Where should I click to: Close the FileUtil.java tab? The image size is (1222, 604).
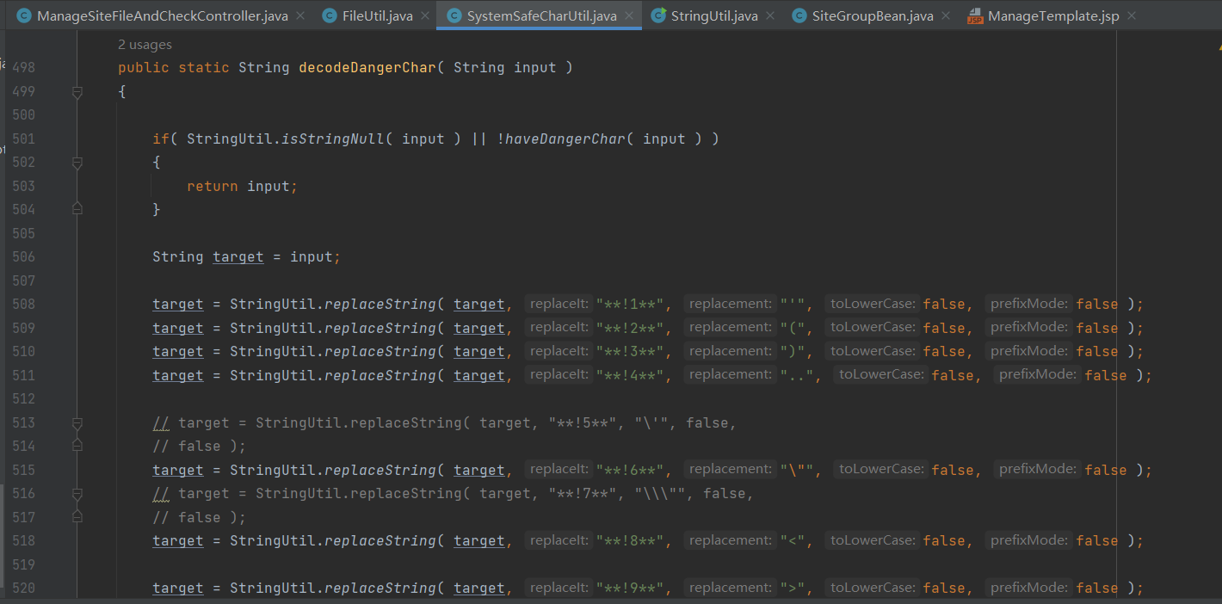point(425,15)
